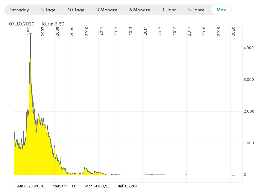This screenshot has width=257, height=194.
Task: Switch to the Intraday tab
Action: (x=20, y=10)
